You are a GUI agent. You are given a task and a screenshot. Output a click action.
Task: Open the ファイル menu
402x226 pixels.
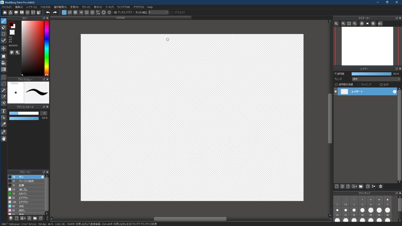point(6,7)
